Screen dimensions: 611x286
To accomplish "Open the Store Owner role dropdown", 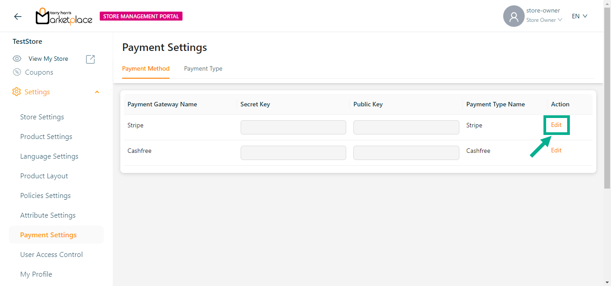I will [x=544, y=20].
